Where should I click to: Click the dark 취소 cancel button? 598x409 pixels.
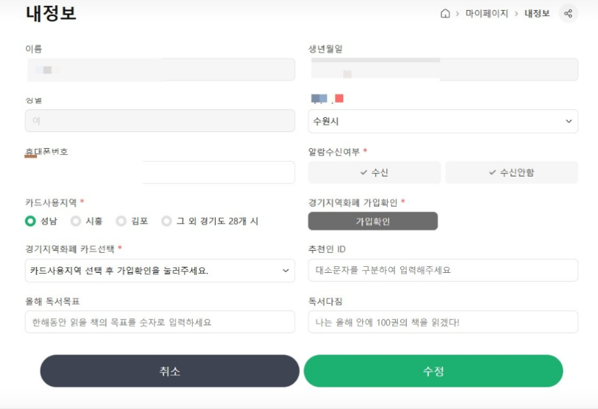pyautogui.click(x=169, y=371)
